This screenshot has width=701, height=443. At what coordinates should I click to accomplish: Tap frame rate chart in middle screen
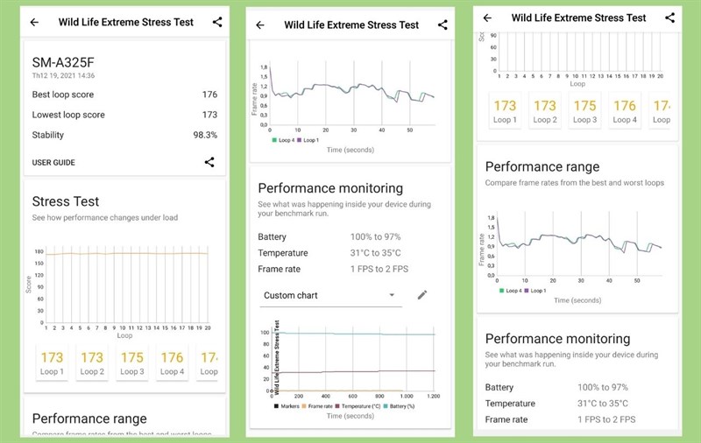tap(346, 105)
